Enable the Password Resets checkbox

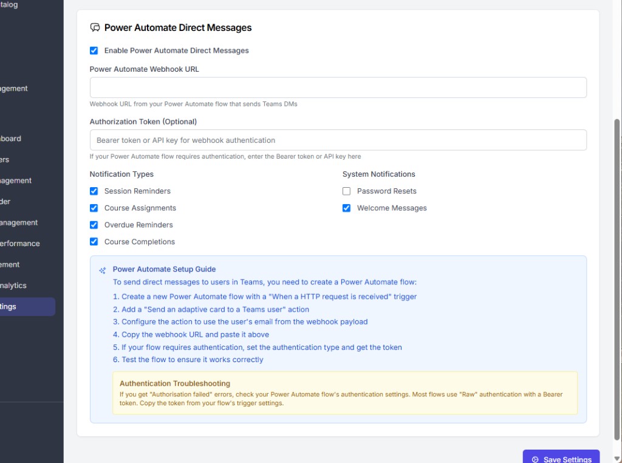click(346, 191)
